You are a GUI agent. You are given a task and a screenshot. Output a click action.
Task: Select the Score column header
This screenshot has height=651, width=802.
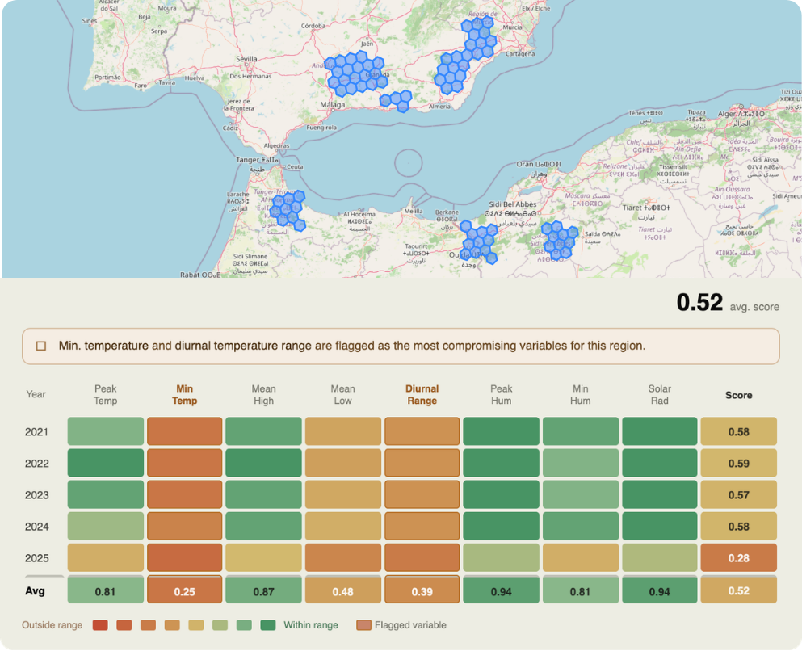(738, 395)
